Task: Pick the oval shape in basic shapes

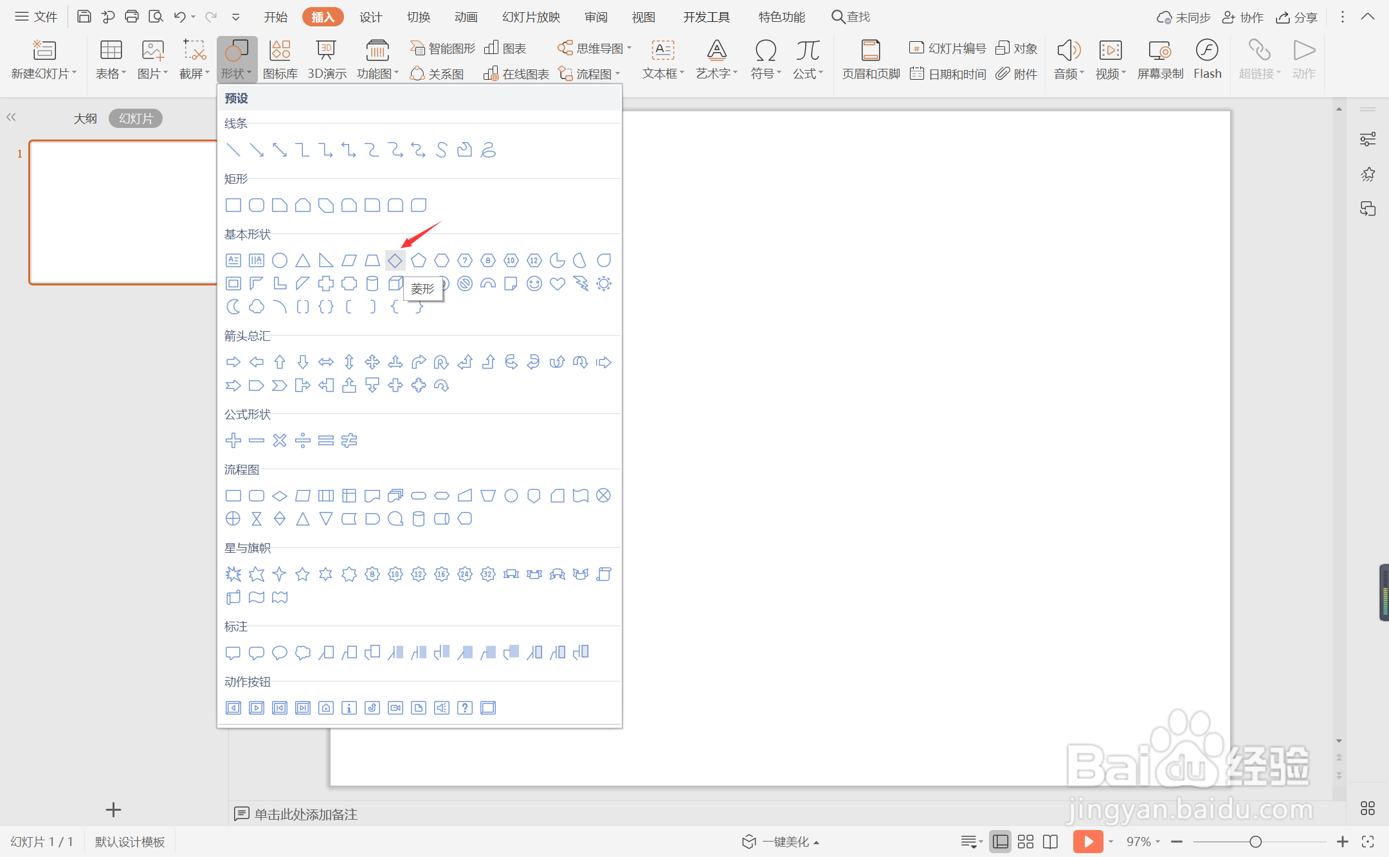Action: 279,260
